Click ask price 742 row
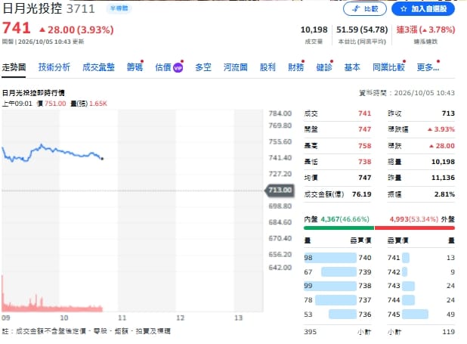Viewport: 467px width, 344px height. click(421, 272)
